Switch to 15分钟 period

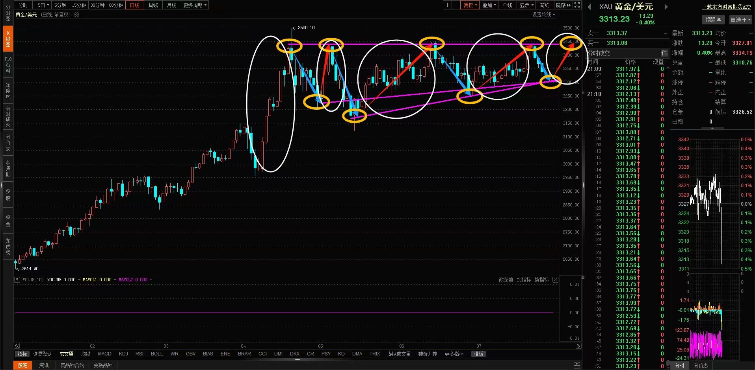79,5
